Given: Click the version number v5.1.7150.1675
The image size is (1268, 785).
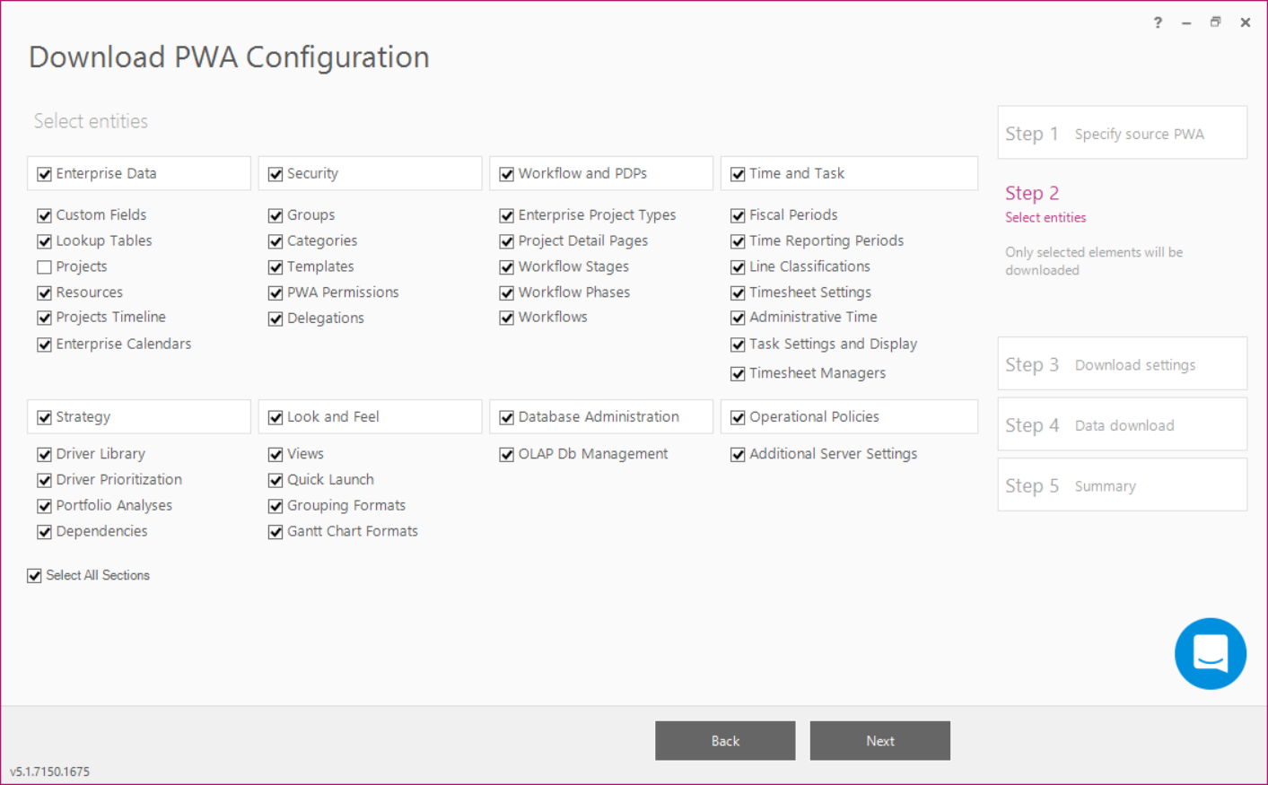Looking at the screenshot, I should 50,772.
